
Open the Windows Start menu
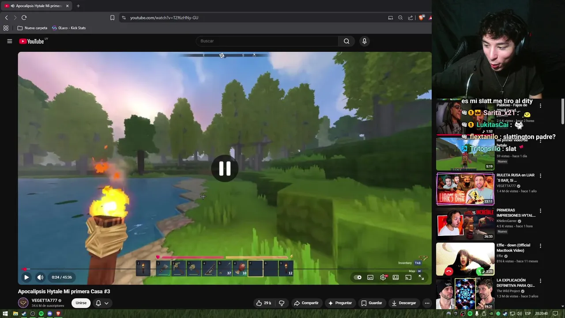(x=5, y=314)
